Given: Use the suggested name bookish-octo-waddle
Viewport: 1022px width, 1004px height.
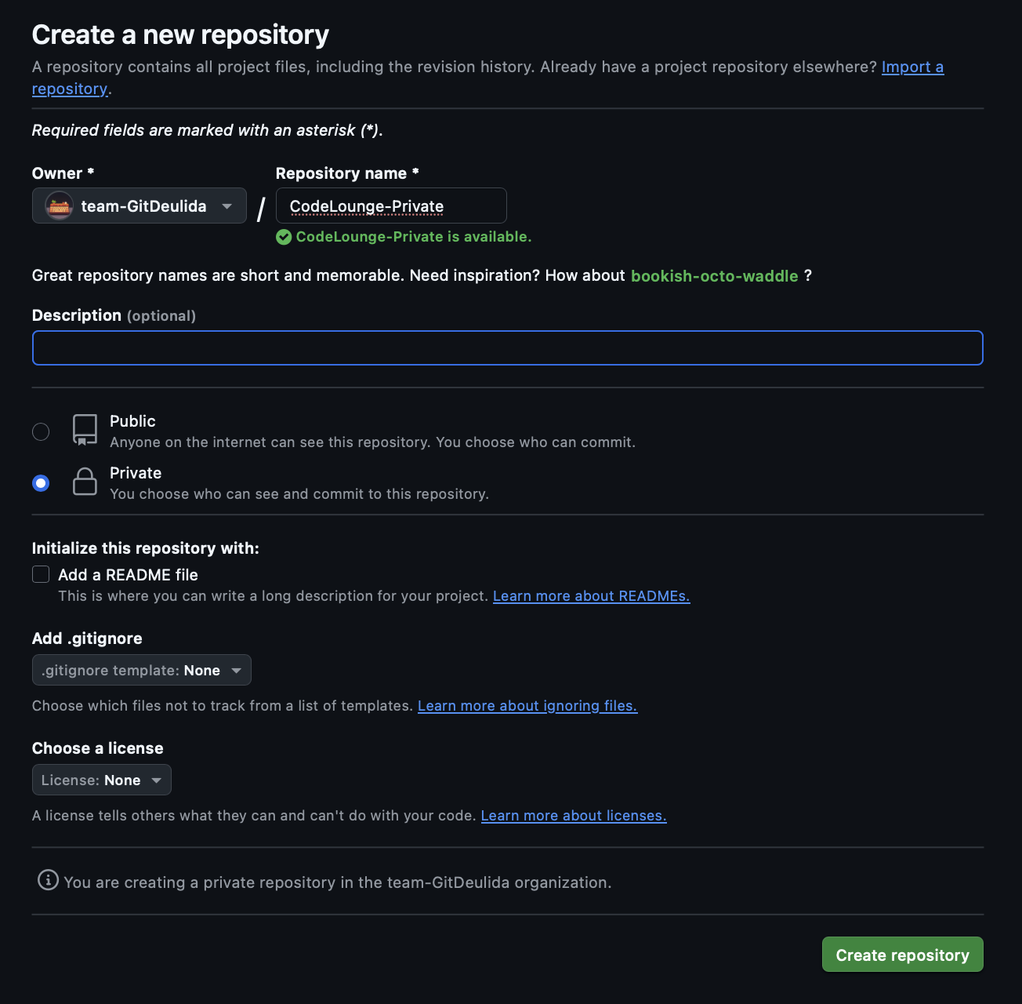Looking at the screenshot, I should click(x=714, y=276).
